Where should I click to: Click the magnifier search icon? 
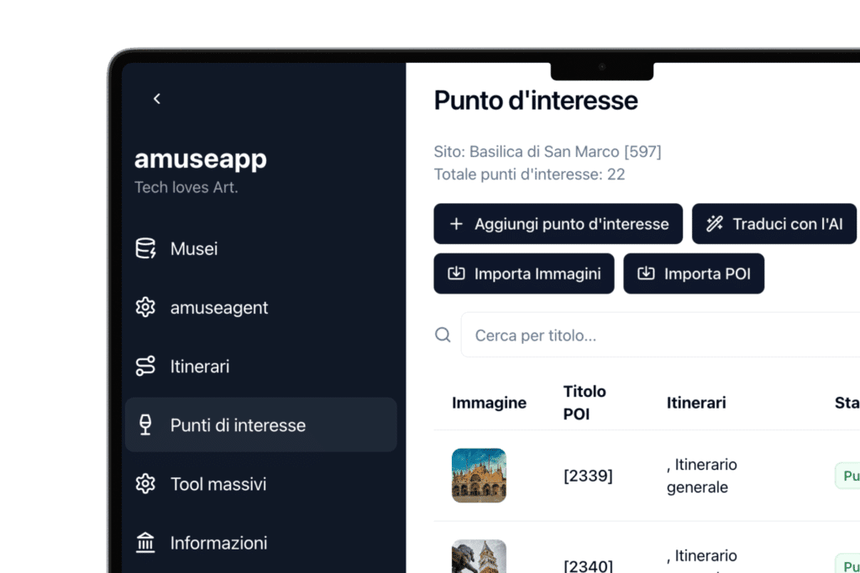443,335
